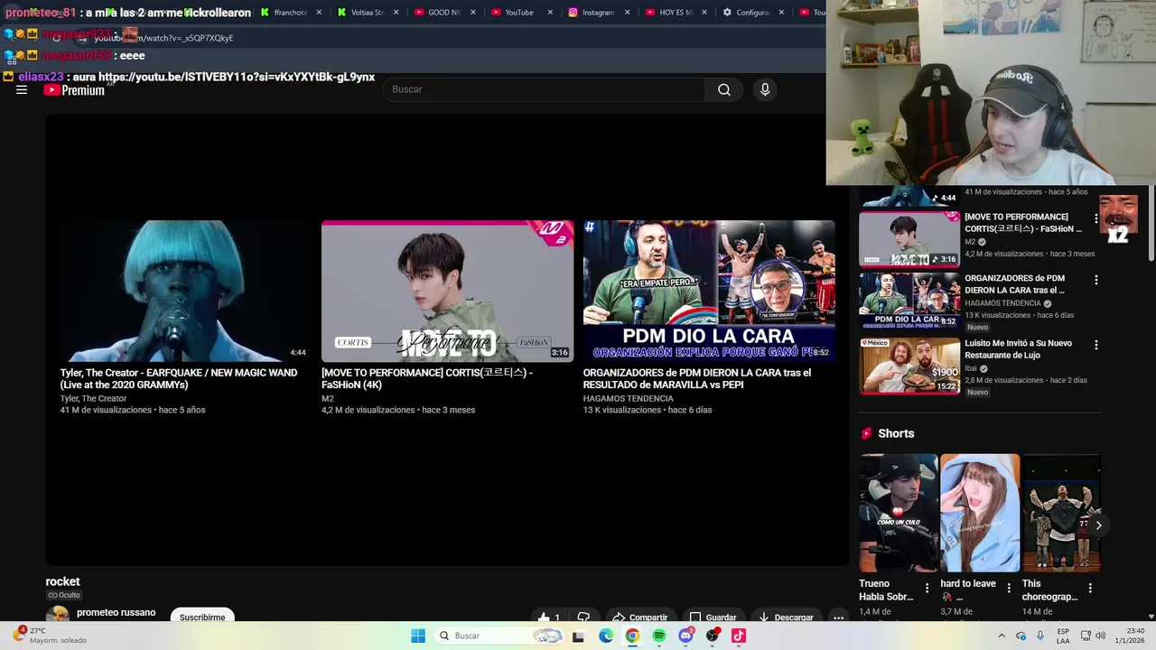Viewport: 1156px width, 650px height.
Task: Open the ORGANIZADORES de PDM end-screen title
Action: (x=697, y=378)
